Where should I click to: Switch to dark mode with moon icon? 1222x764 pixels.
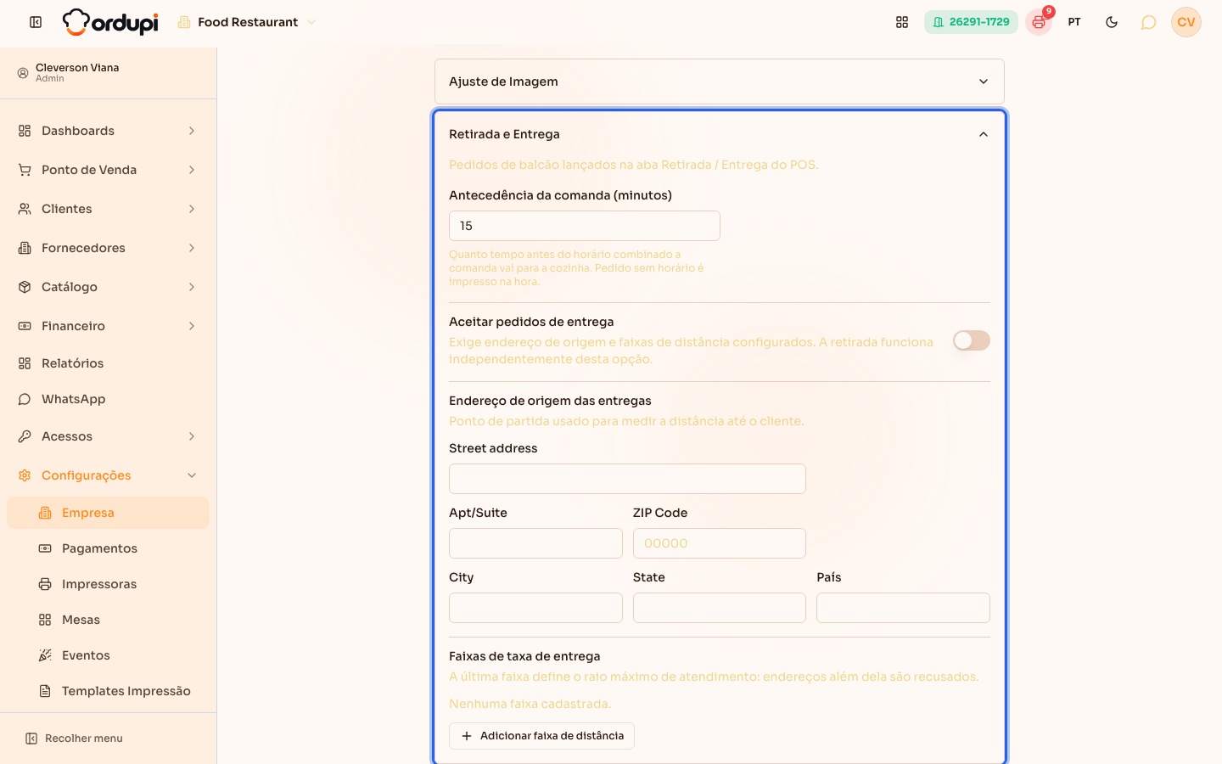[x=1112, y=22]
